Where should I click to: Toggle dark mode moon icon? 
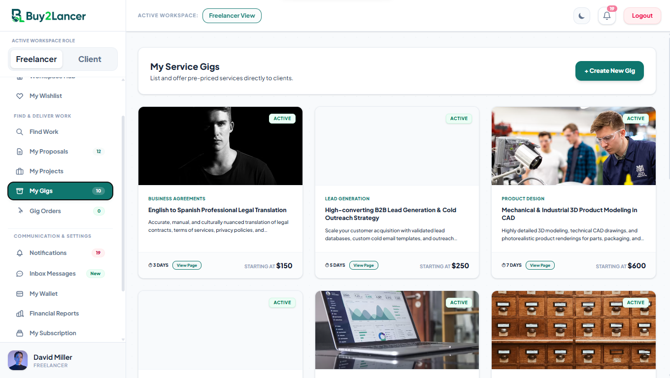582,16
